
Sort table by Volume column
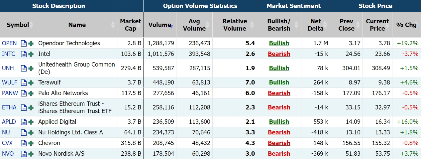(160, 25)
